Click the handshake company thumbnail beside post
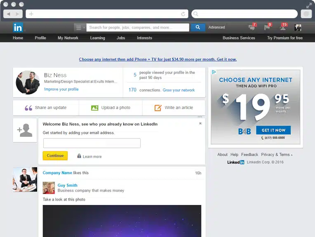315x237 pixels. click(25, 180)
